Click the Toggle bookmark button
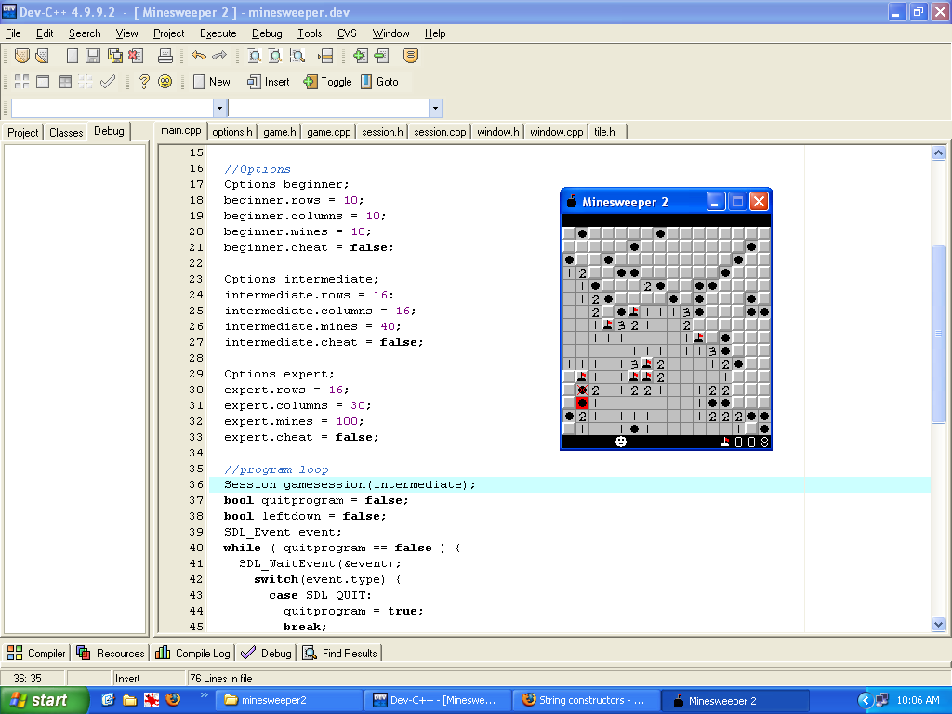This screenshot has width=952, height=714. click(x=327, y=82)
